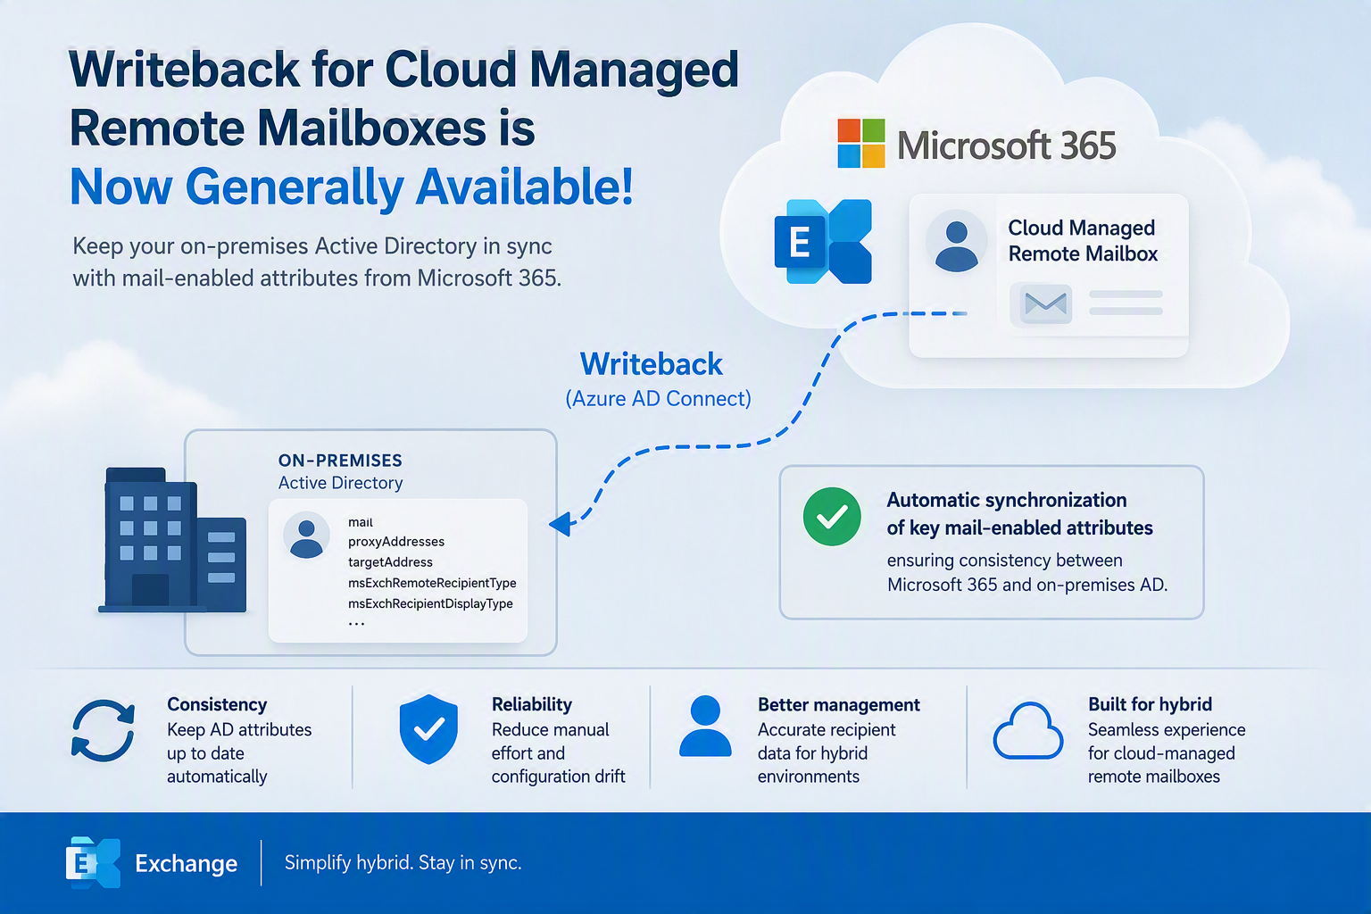Click the "Keep your on-premises Active Directory in sync" subtitle

312,246
